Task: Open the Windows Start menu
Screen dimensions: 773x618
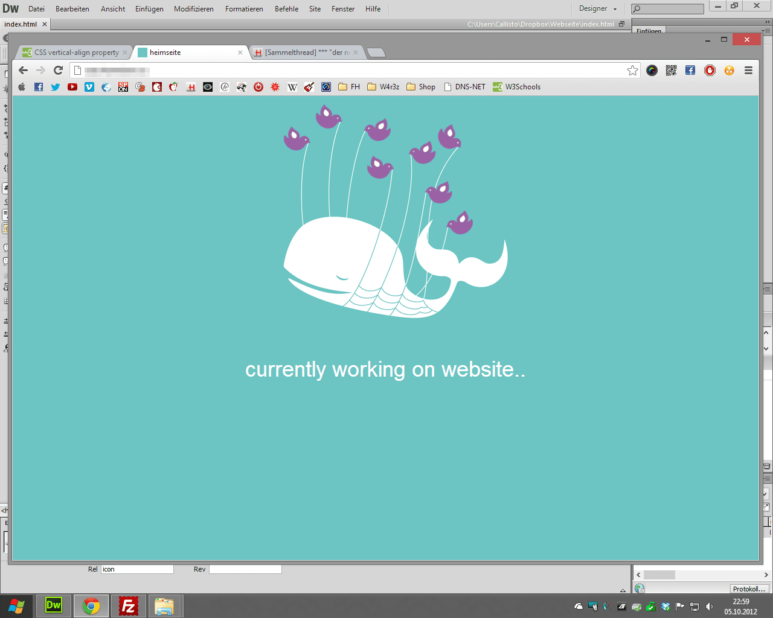Action: (x=16, y=606)
